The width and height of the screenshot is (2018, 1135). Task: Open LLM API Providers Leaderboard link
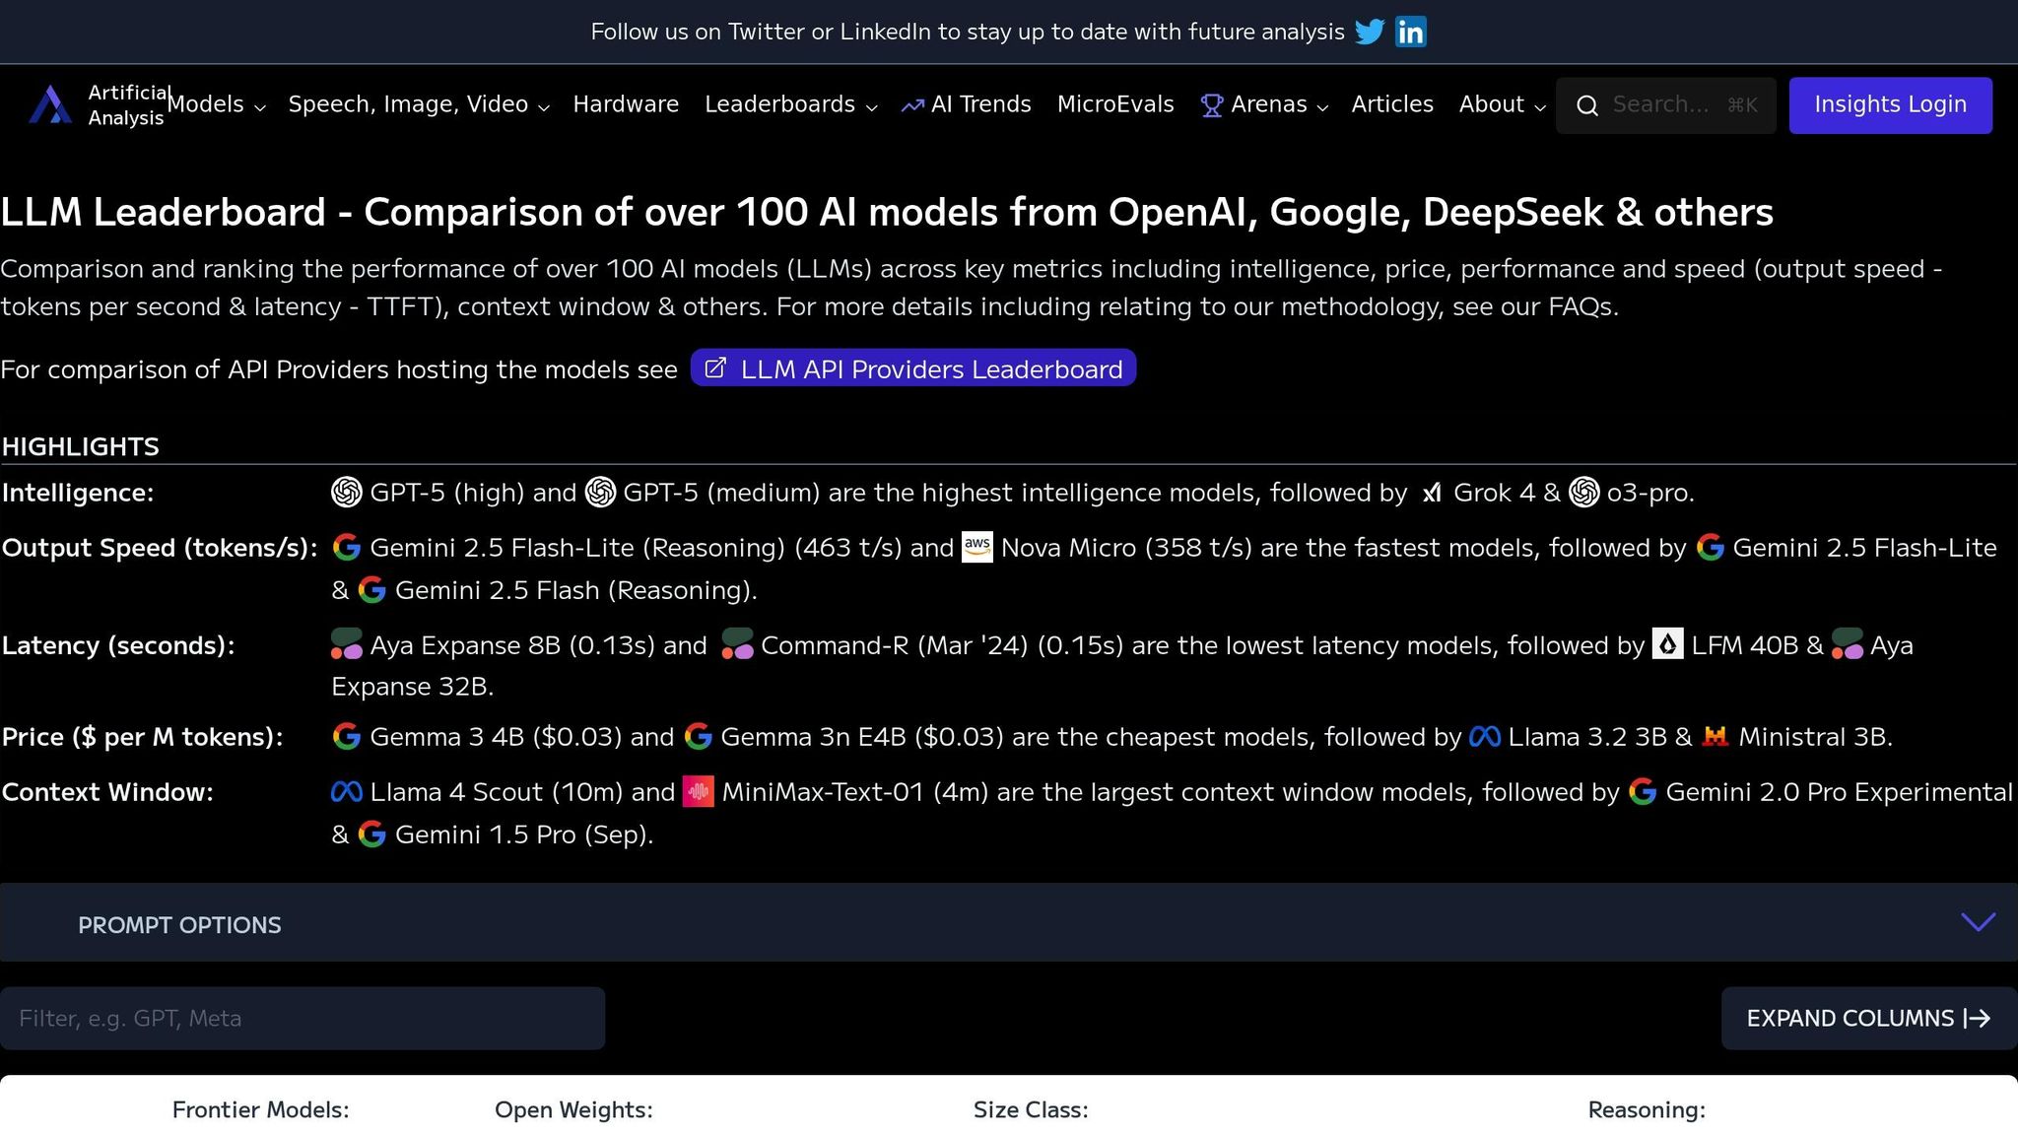(x=912, y=368)
